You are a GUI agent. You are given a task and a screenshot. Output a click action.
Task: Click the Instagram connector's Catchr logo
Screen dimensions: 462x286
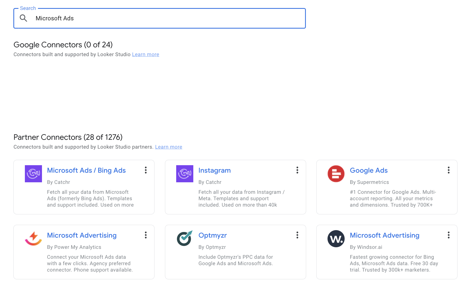pos(184,174)
